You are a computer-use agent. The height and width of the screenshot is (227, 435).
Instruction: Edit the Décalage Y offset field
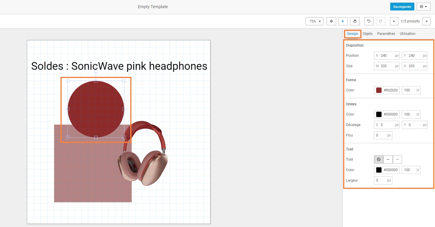coord(415,125)
